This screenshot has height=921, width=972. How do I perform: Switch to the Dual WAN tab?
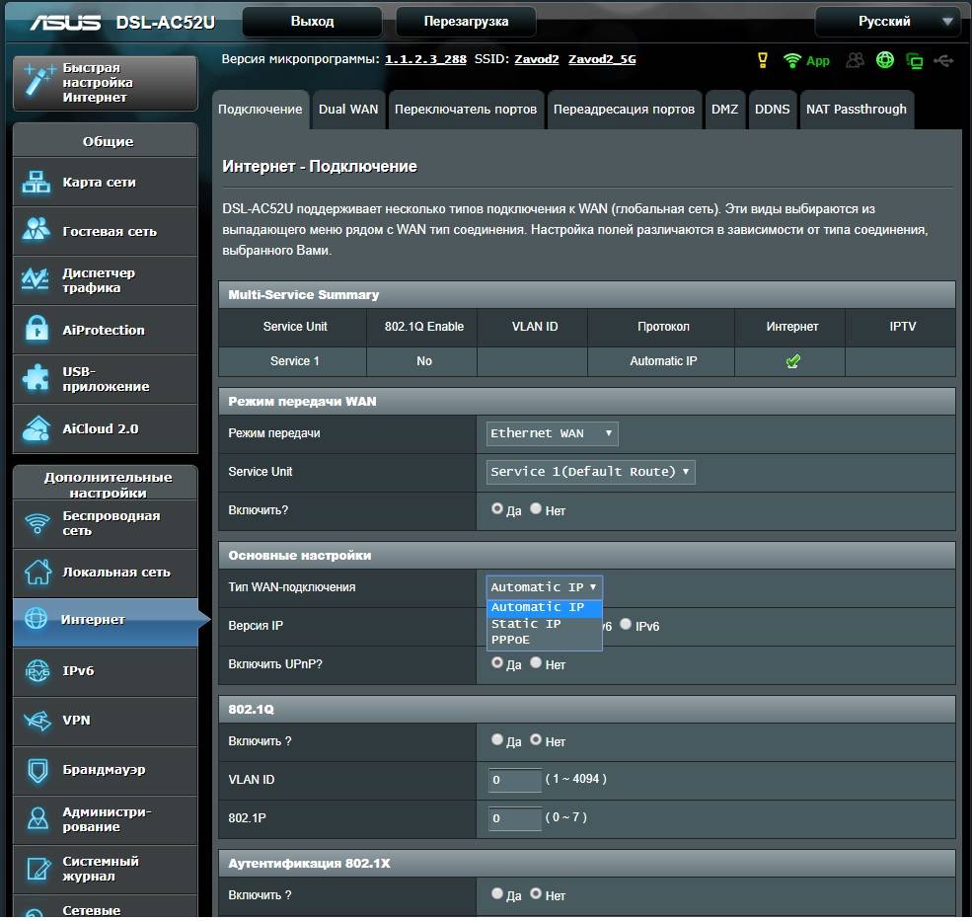coord(348,110)
